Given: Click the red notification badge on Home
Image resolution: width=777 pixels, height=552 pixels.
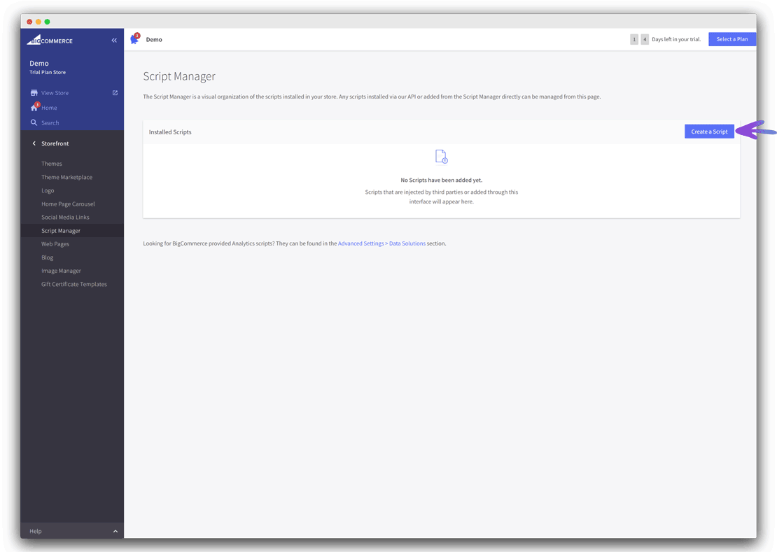Looking at the screenshot, I should [36, 104].
